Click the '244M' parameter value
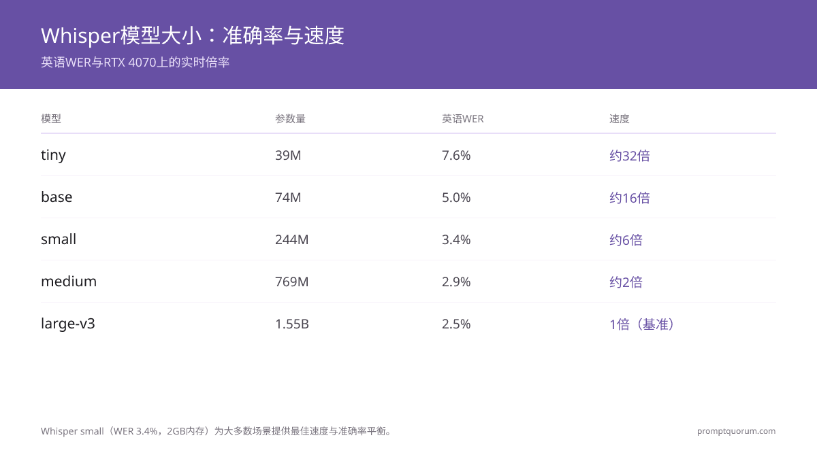 coord(292,240)
